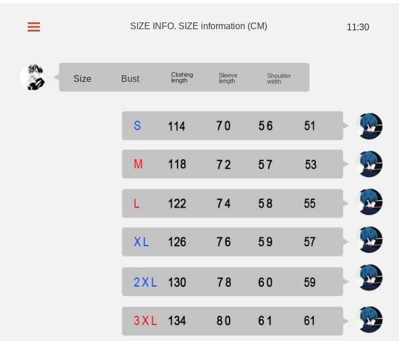Click the blue-haired avatar beside 3XL row

coord(369,320)
